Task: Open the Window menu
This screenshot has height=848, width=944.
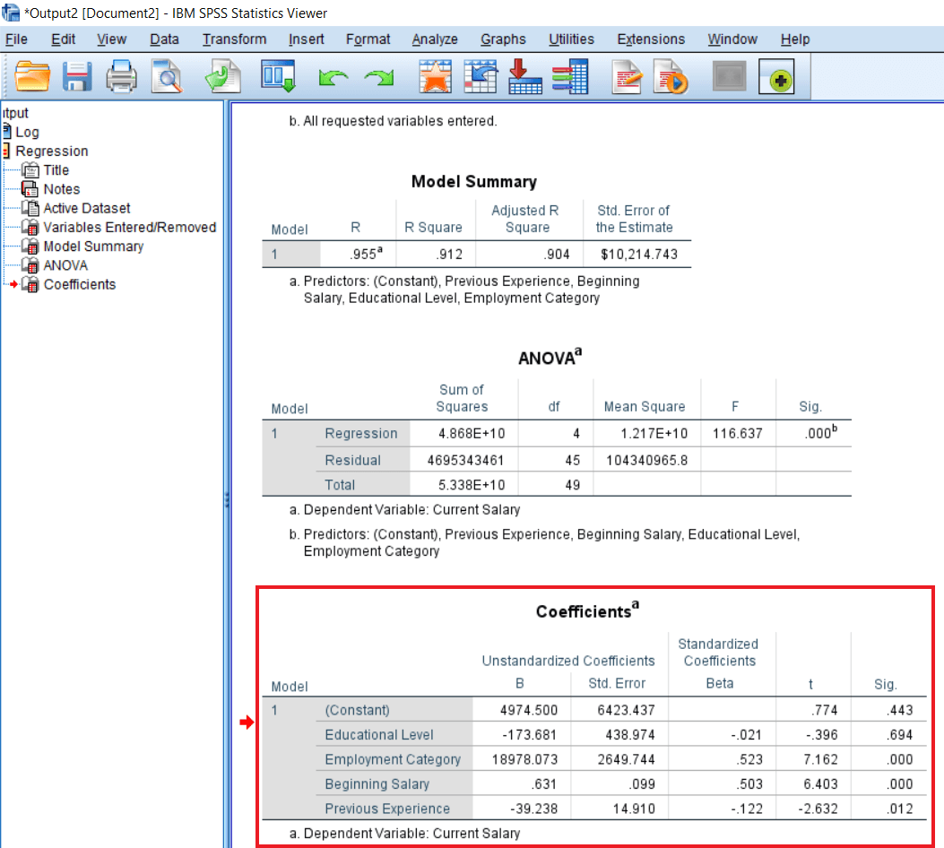Action: [732, 39]
